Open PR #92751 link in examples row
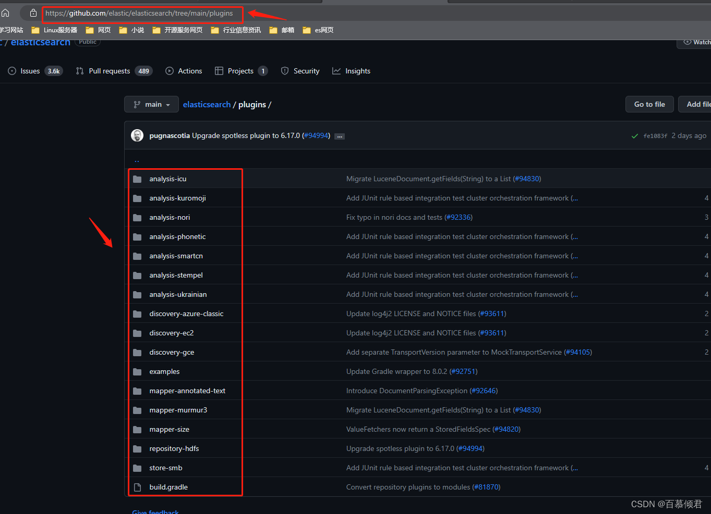 point(463,371)
